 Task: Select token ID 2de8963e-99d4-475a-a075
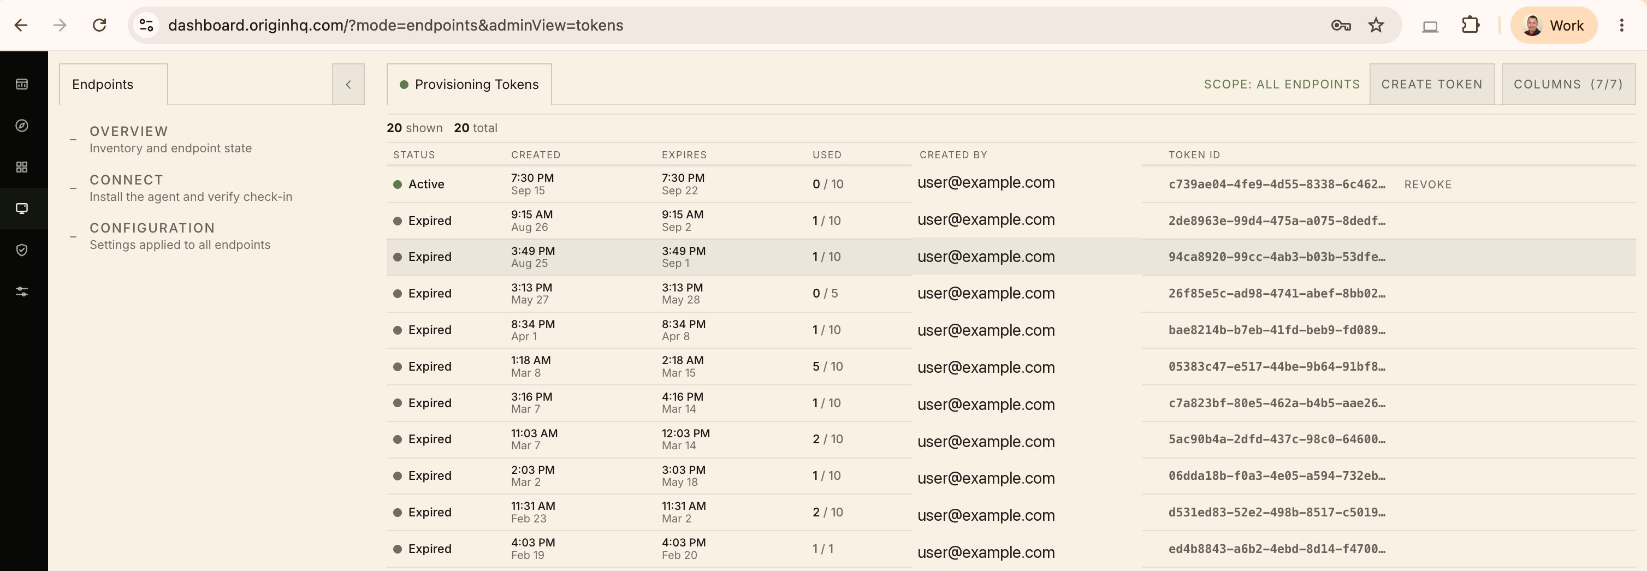pos(1276,221)
